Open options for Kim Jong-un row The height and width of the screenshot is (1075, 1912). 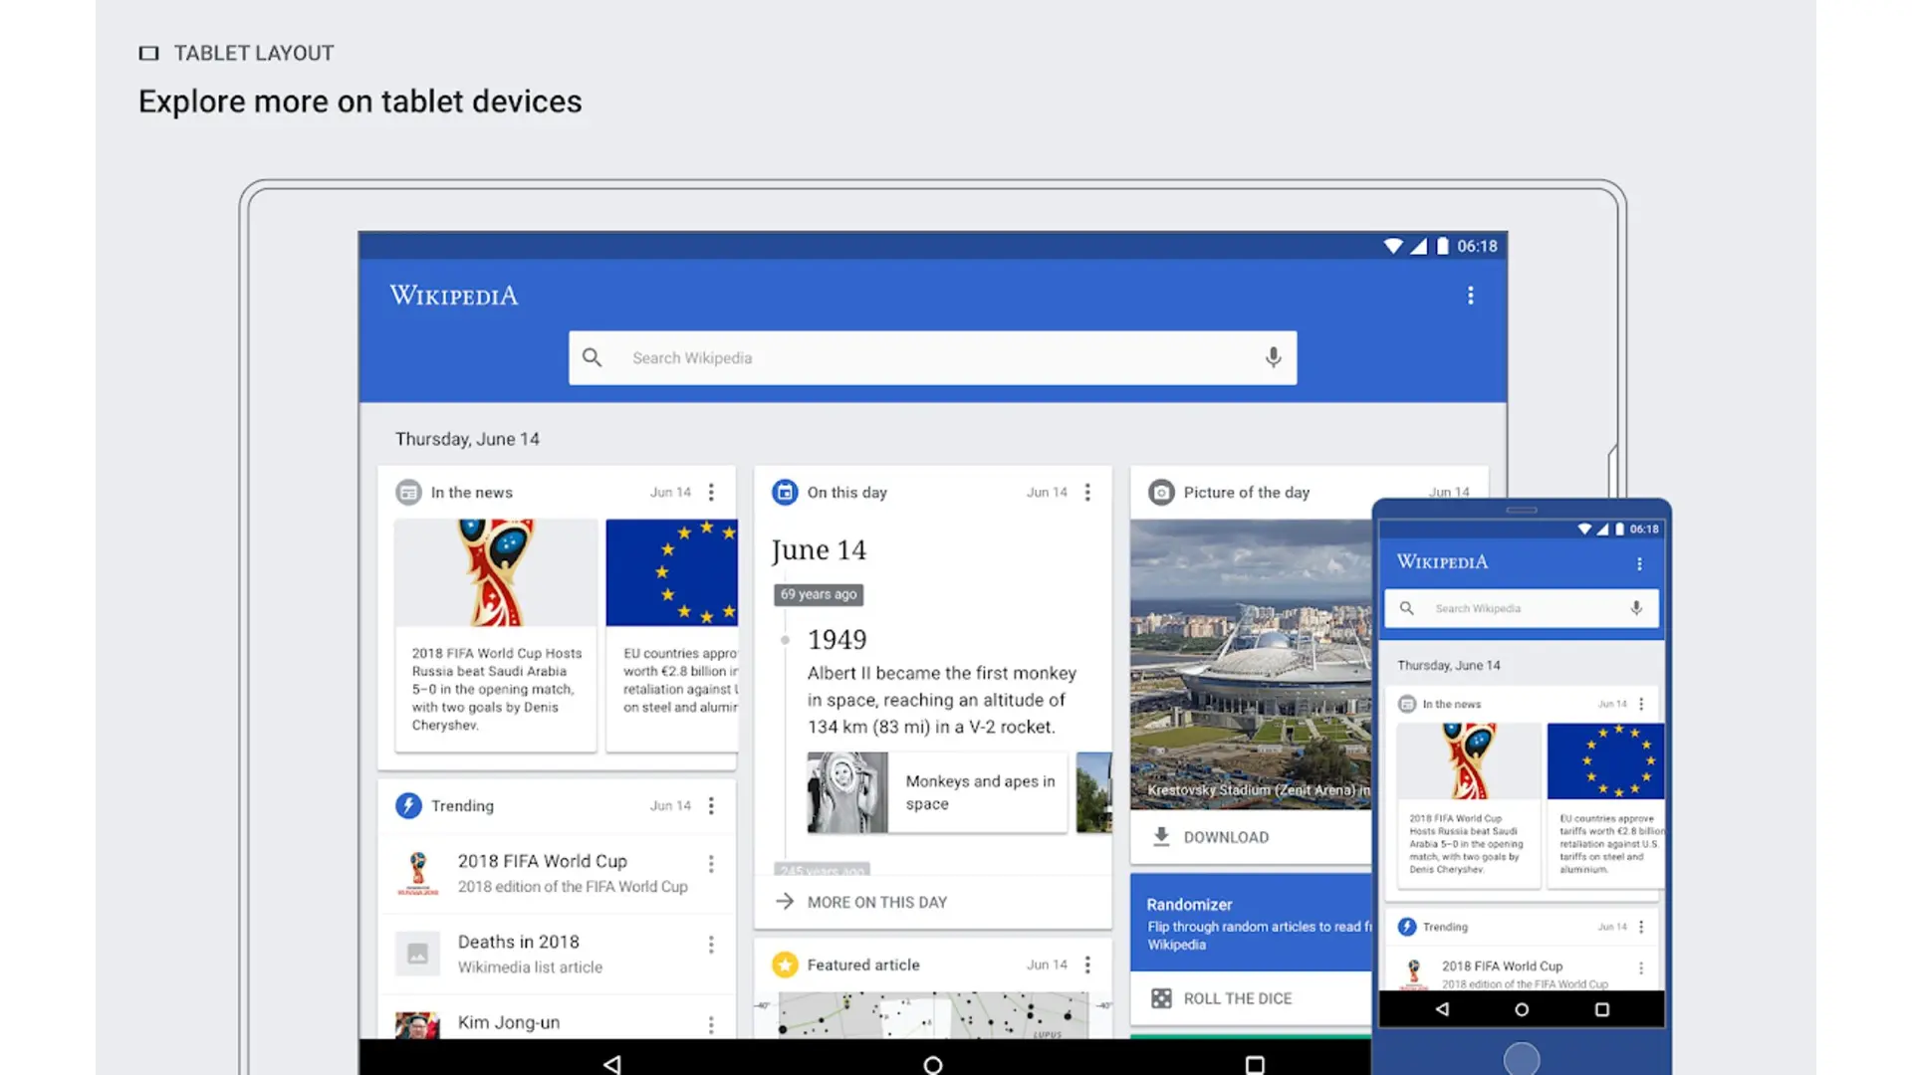click(711, 1024)
